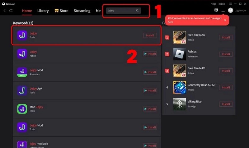Click the search magnifier icon
249x148 pixels.
point(137,11)
